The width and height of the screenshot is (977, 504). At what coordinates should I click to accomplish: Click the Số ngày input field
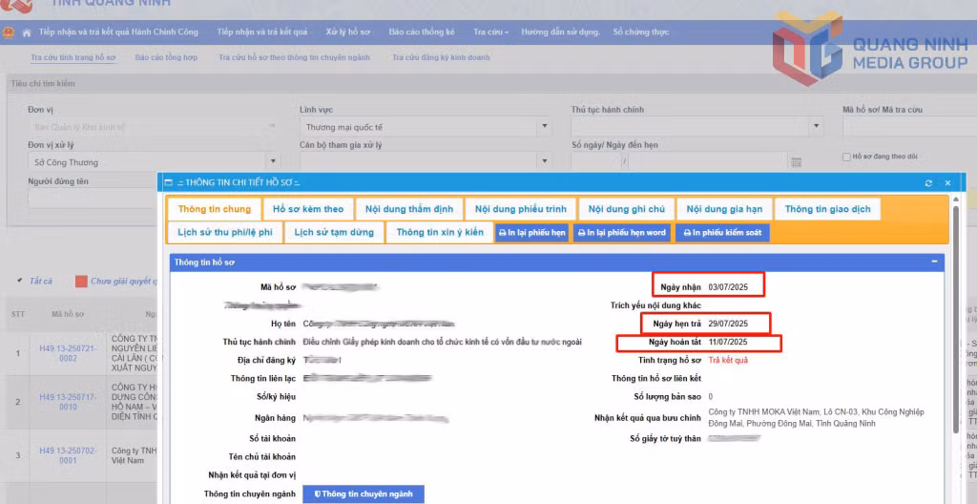(x=597, y=162)
